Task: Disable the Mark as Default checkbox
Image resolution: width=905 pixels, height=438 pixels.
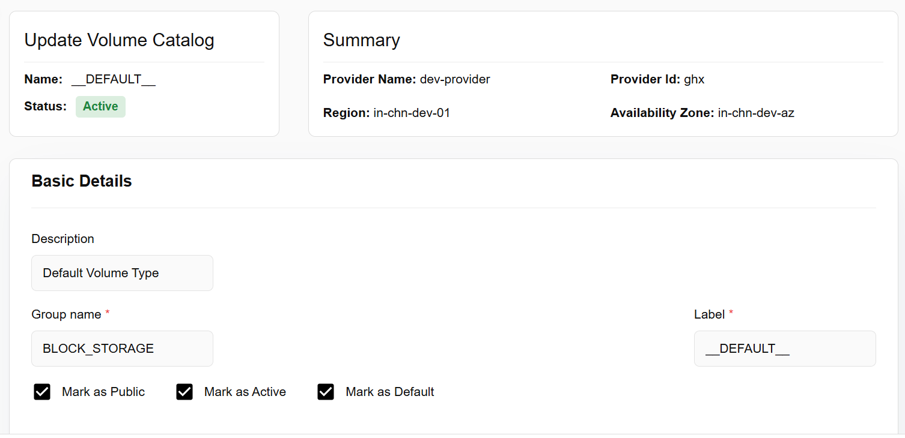Action: coord(326,392)
